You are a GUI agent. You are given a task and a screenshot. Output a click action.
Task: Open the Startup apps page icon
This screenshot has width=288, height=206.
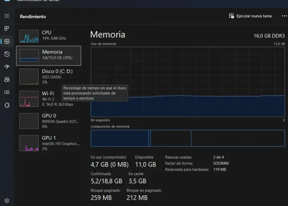[x=7, y=67]
